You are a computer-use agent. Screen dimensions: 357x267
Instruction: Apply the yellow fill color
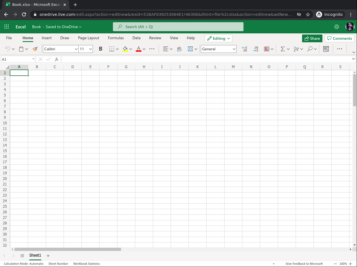[x=125, y=49]
